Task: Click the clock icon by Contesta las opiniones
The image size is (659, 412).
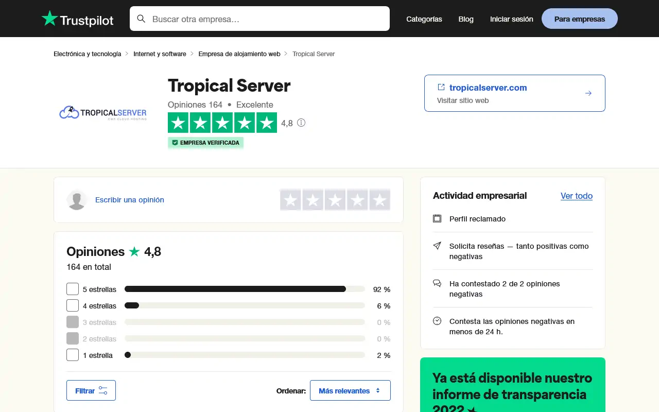Action: tap(437, 321)
